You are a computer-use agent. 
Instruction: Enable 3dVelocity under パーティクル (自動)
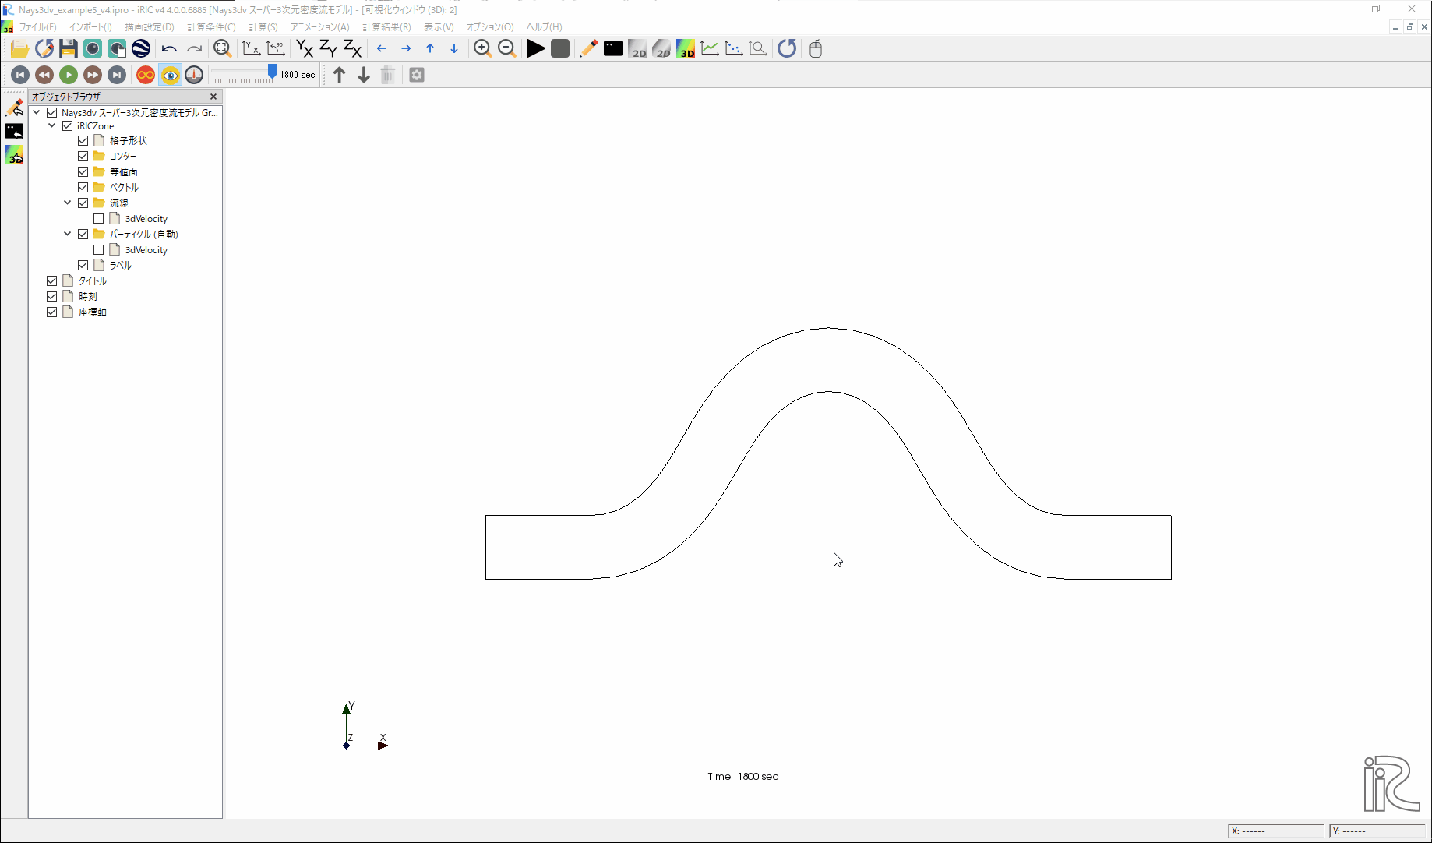99,250
